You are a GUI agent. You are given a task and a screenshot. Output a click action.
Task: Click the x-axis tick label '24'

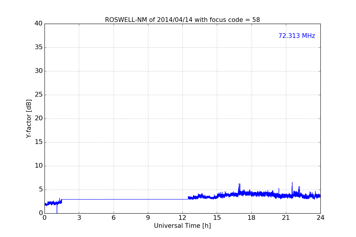click(x=320, y=218)
